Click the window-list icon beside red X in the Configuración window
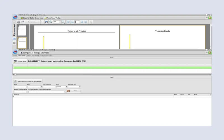This screenshot has width=224, height=140. (207, 53)
